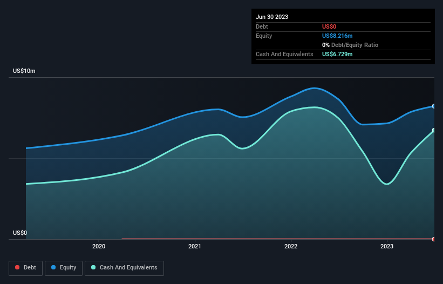Click the 2023 x-axis label
This screenshot has width=443, height=284.
(387, 246)
